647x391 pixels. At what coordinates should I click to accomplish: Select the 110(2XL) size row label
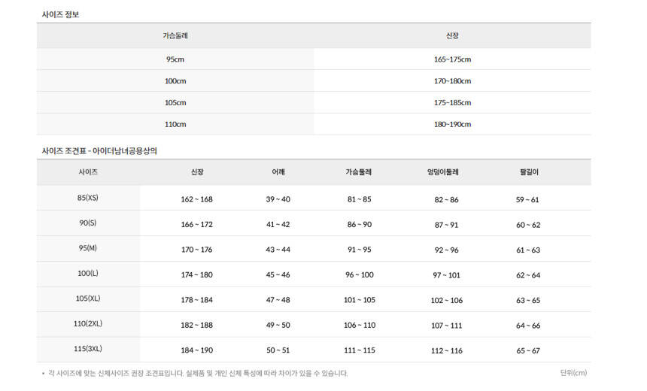pyautogui.click(x=88, y=324)
